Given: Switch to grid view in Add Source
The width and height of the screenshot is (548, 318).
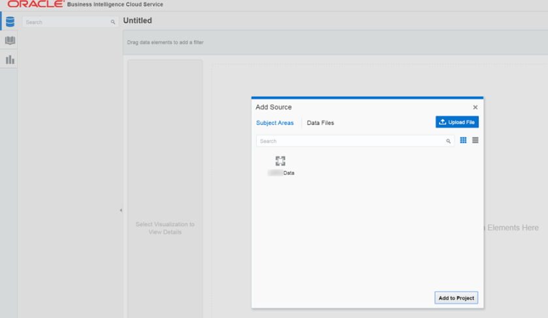Looking at the screenshot, I should (463, 140).
